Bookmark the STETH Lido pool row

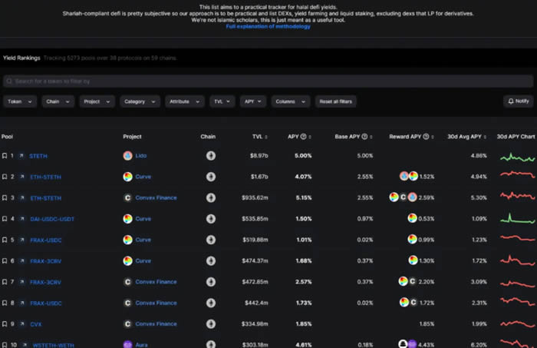point(5,156)
